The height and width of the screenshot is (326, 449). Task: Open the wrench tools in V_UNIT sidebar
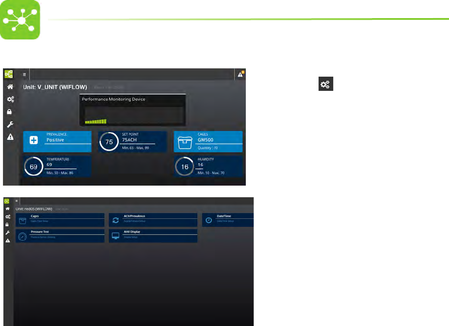tap(10, 124)
